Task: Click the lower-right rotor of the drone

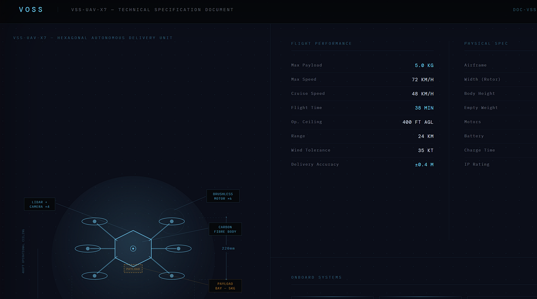Action: point(172,276)
